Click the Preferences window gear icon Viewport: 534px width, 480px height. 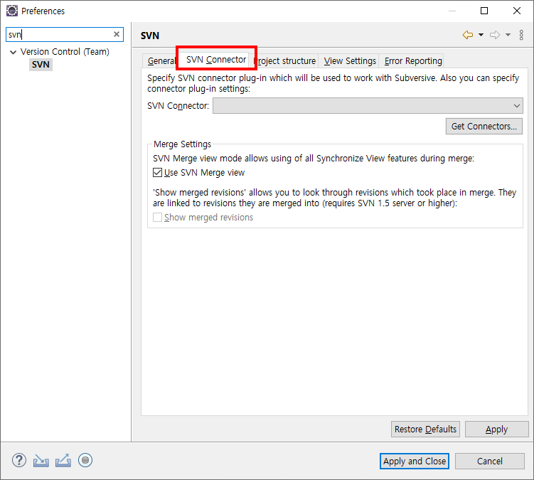pos(12,11)
